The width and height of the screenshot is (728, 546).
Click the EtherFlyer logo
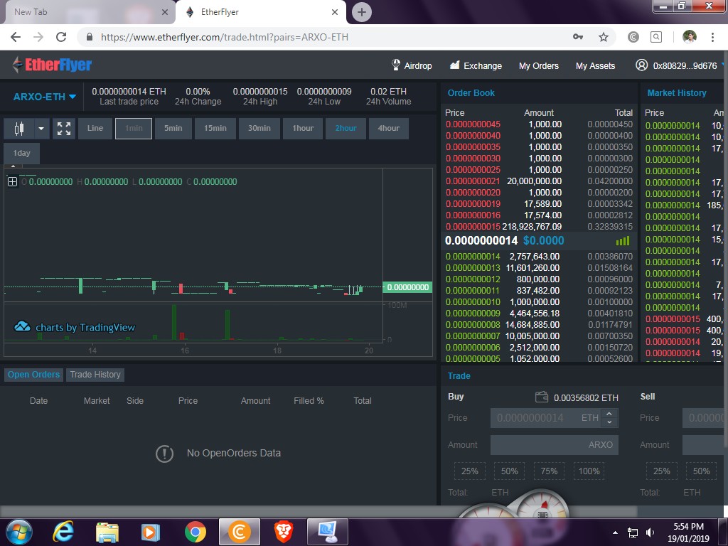click(x=52, y=65)
